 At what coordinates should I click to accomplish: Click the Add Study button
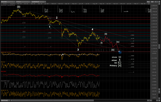[4, 100]
